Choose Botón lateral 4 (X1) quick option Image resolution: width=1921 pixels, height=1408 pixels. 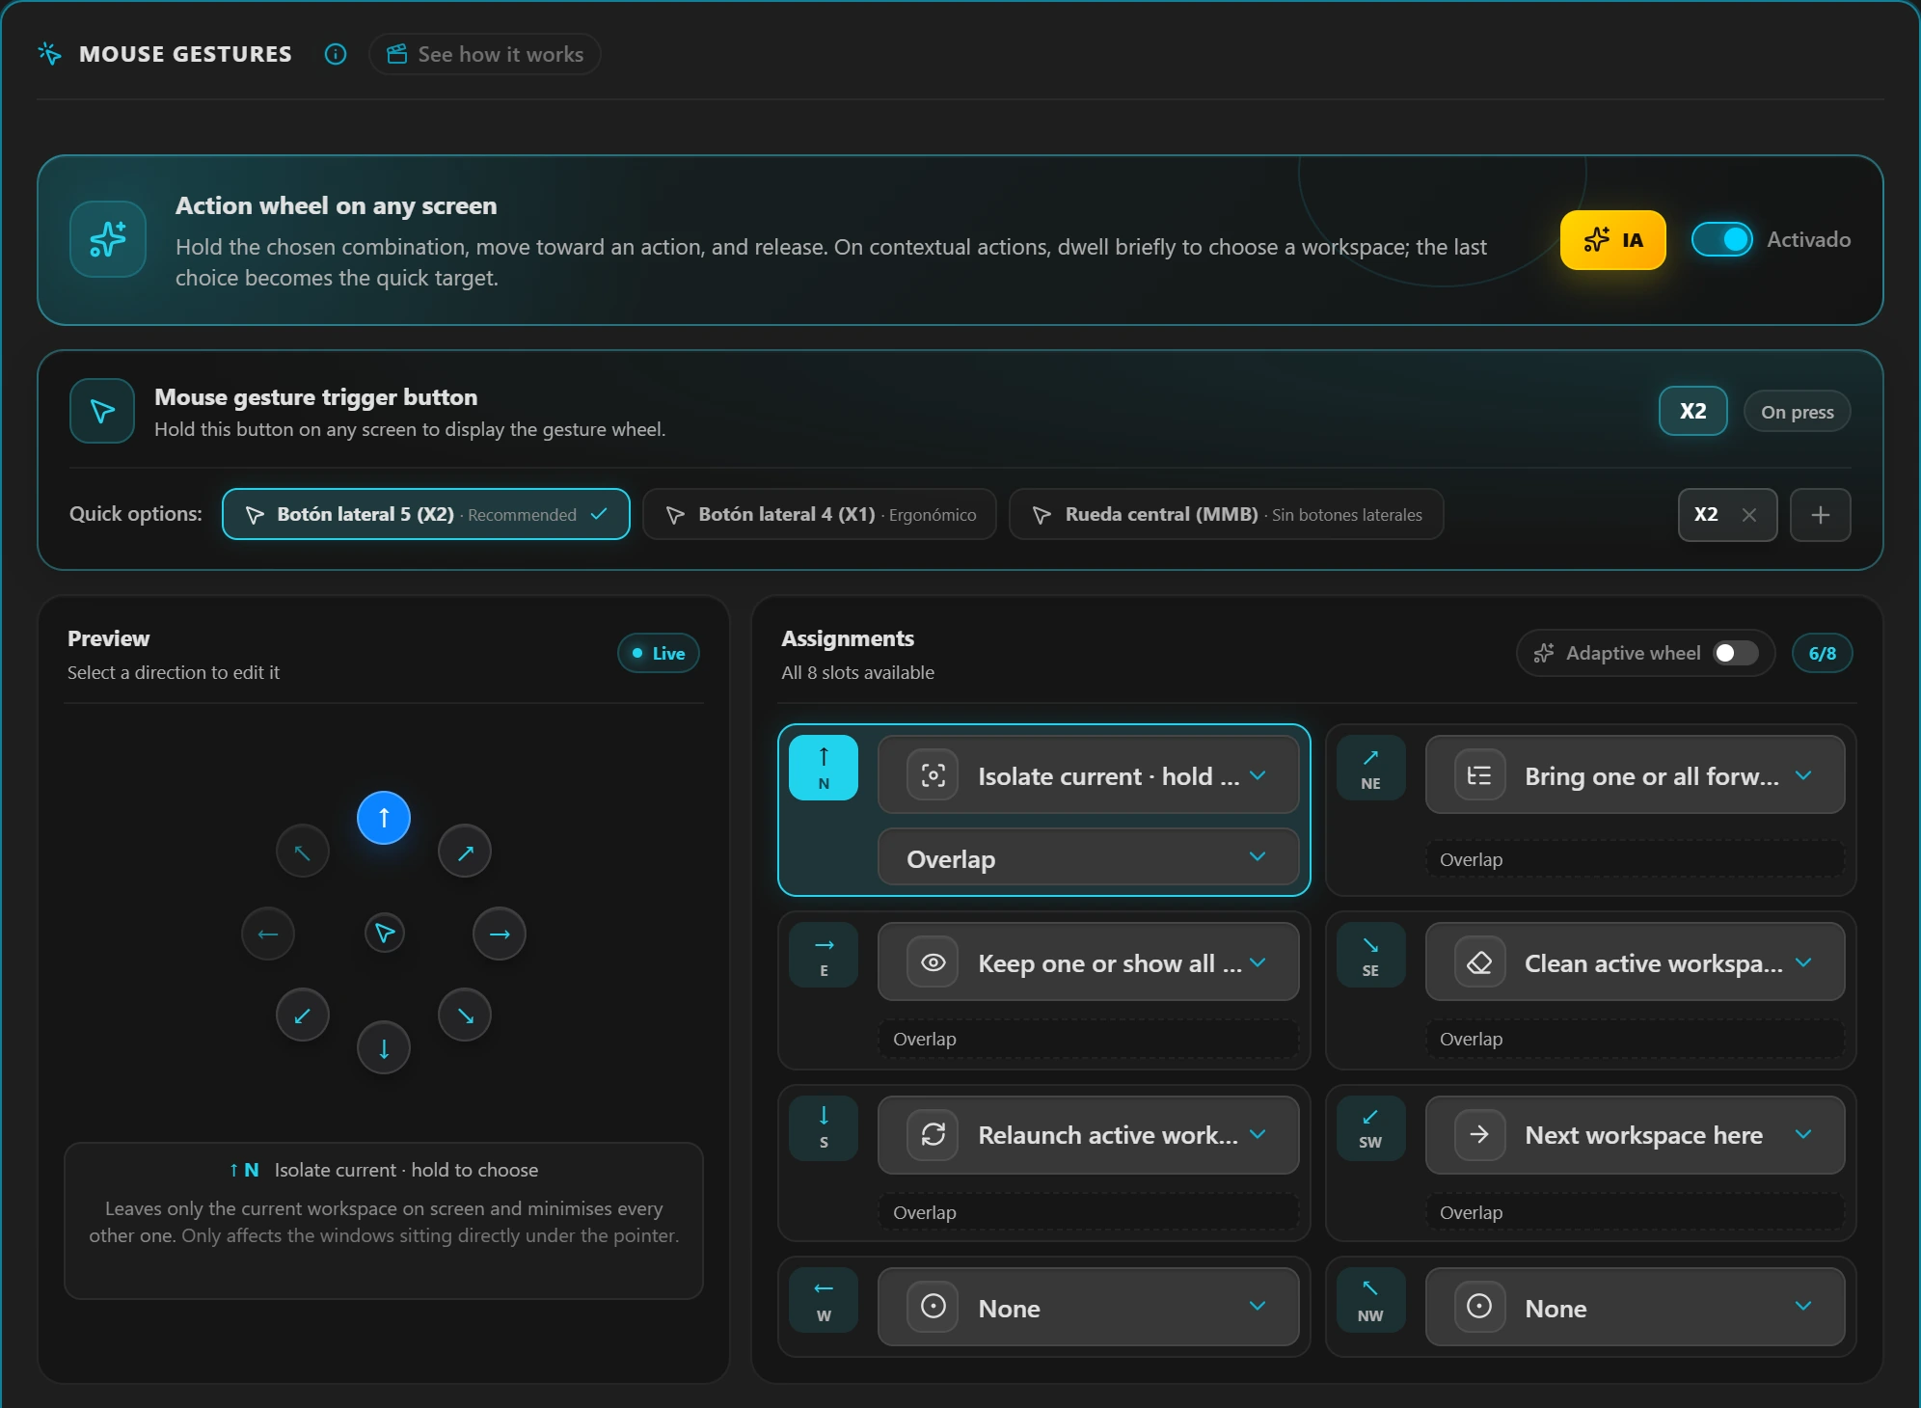pyautogui.click(x=820, y=514)
